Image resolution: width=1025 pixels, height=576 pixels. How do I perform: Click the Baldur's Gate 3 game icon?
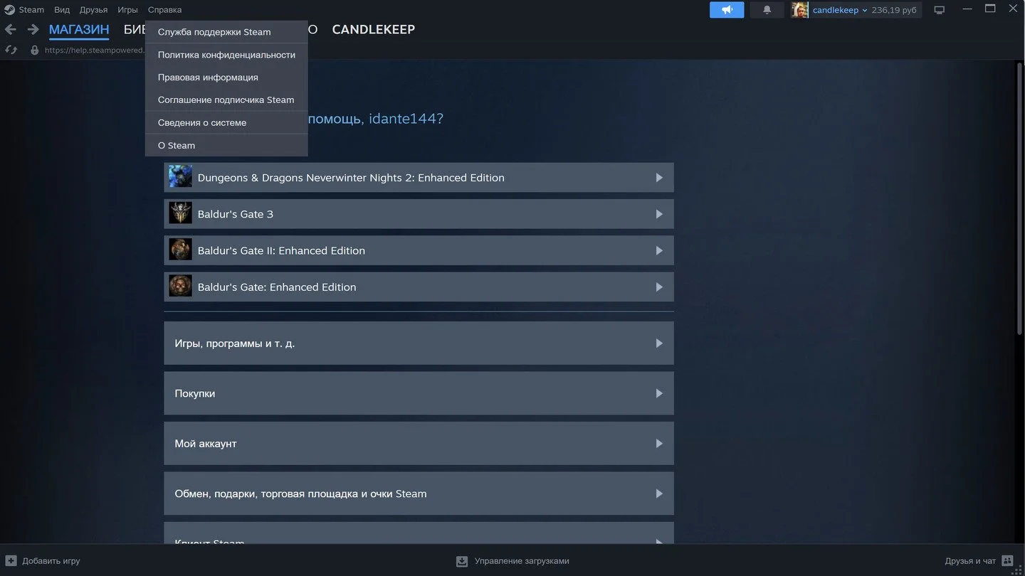click(x=180, y=213)
